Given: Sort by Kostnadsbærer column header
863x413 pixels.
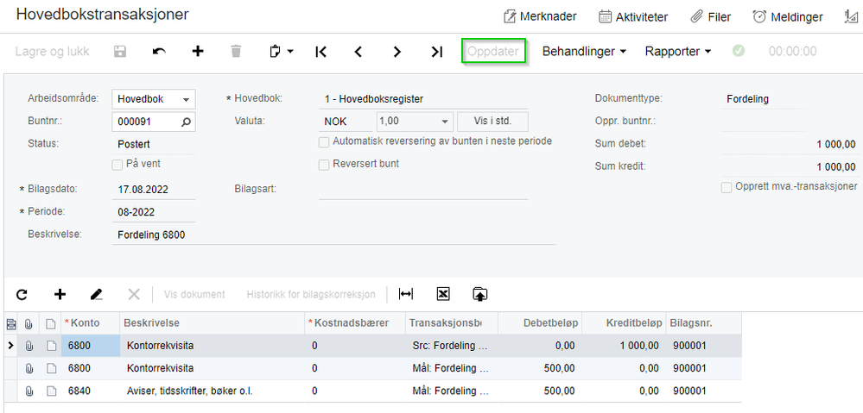Looking at the screenshot, I should pyautogui.click(x=355, y=323).
